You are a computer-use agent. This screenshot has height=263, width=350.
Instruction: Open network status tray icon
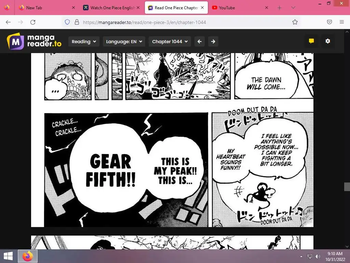310,256
